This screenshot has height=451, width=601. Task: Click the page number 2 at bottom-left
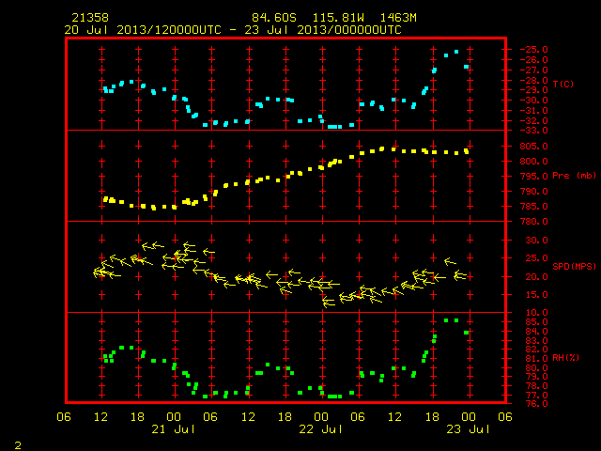pos(18,445)
